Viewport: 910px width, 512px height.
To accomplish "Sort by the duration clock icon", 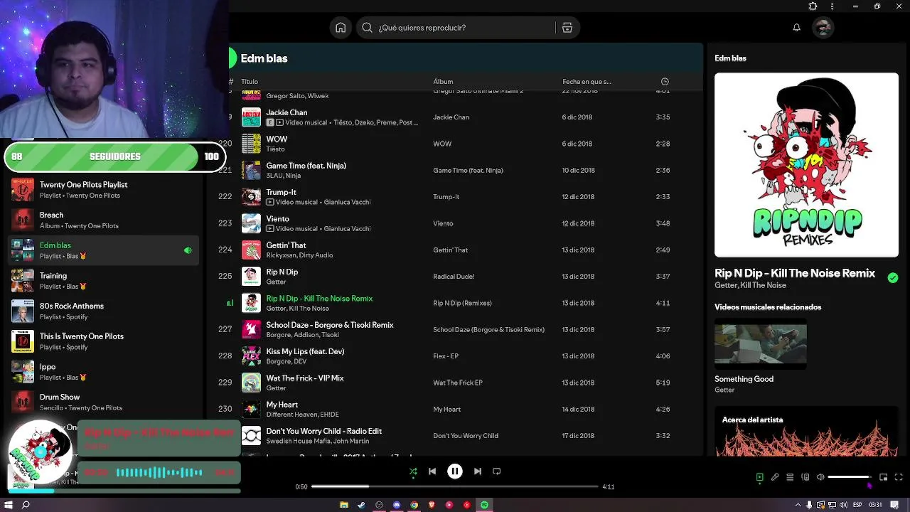I will click(x=665, y=82).
